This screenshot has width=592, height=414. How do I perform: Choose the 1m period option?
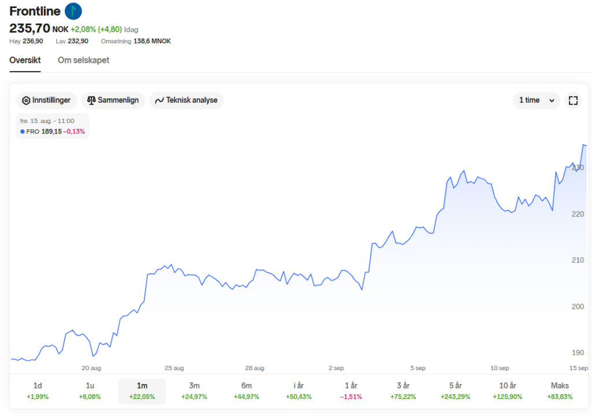coord(142,391)
